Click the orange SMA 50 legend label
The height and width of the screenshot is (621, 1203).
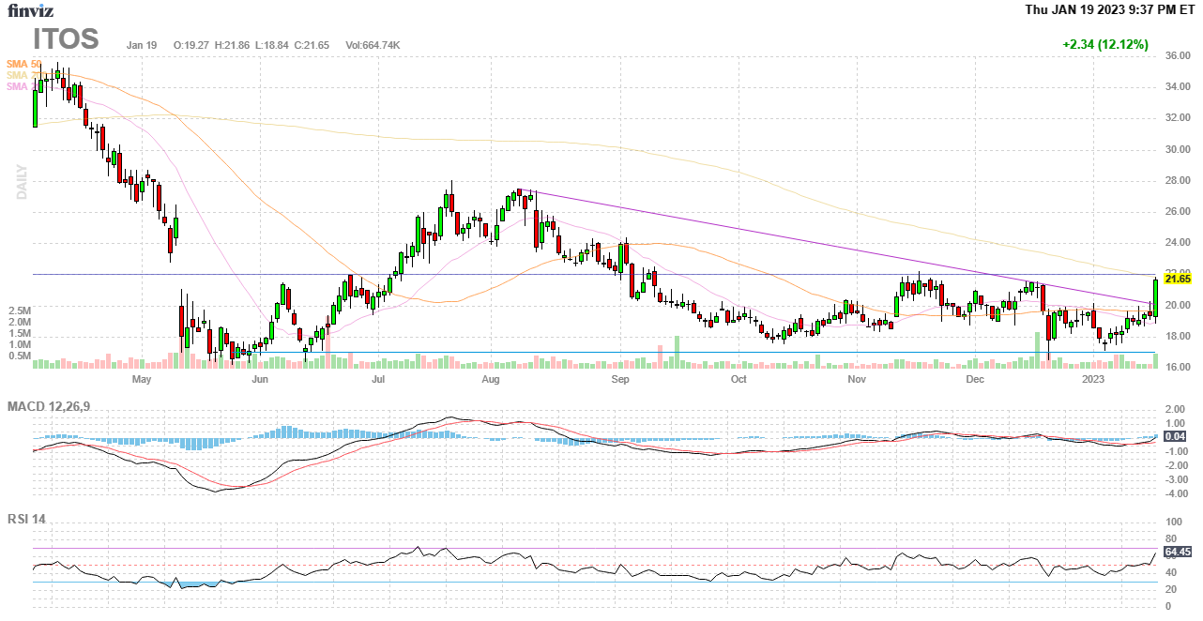(23, 64)
